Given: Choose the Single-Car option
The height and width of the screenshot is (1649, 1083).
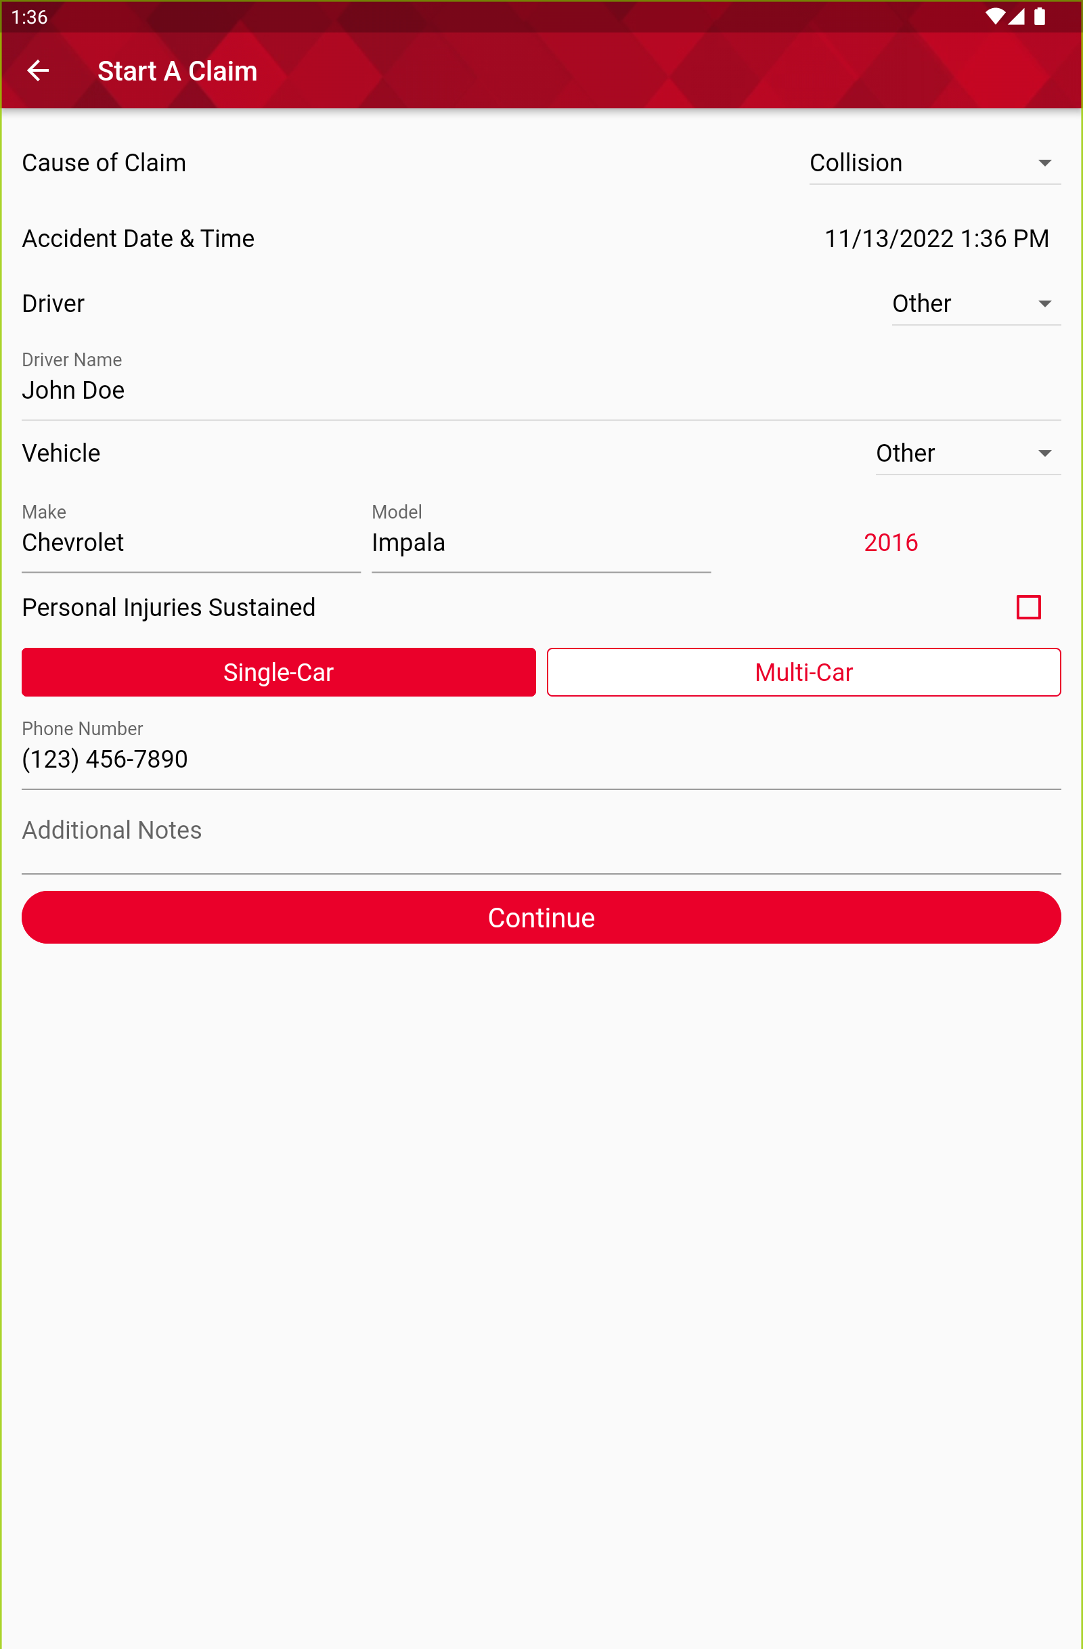Looking at the screenshot, I should coord(279,672).
